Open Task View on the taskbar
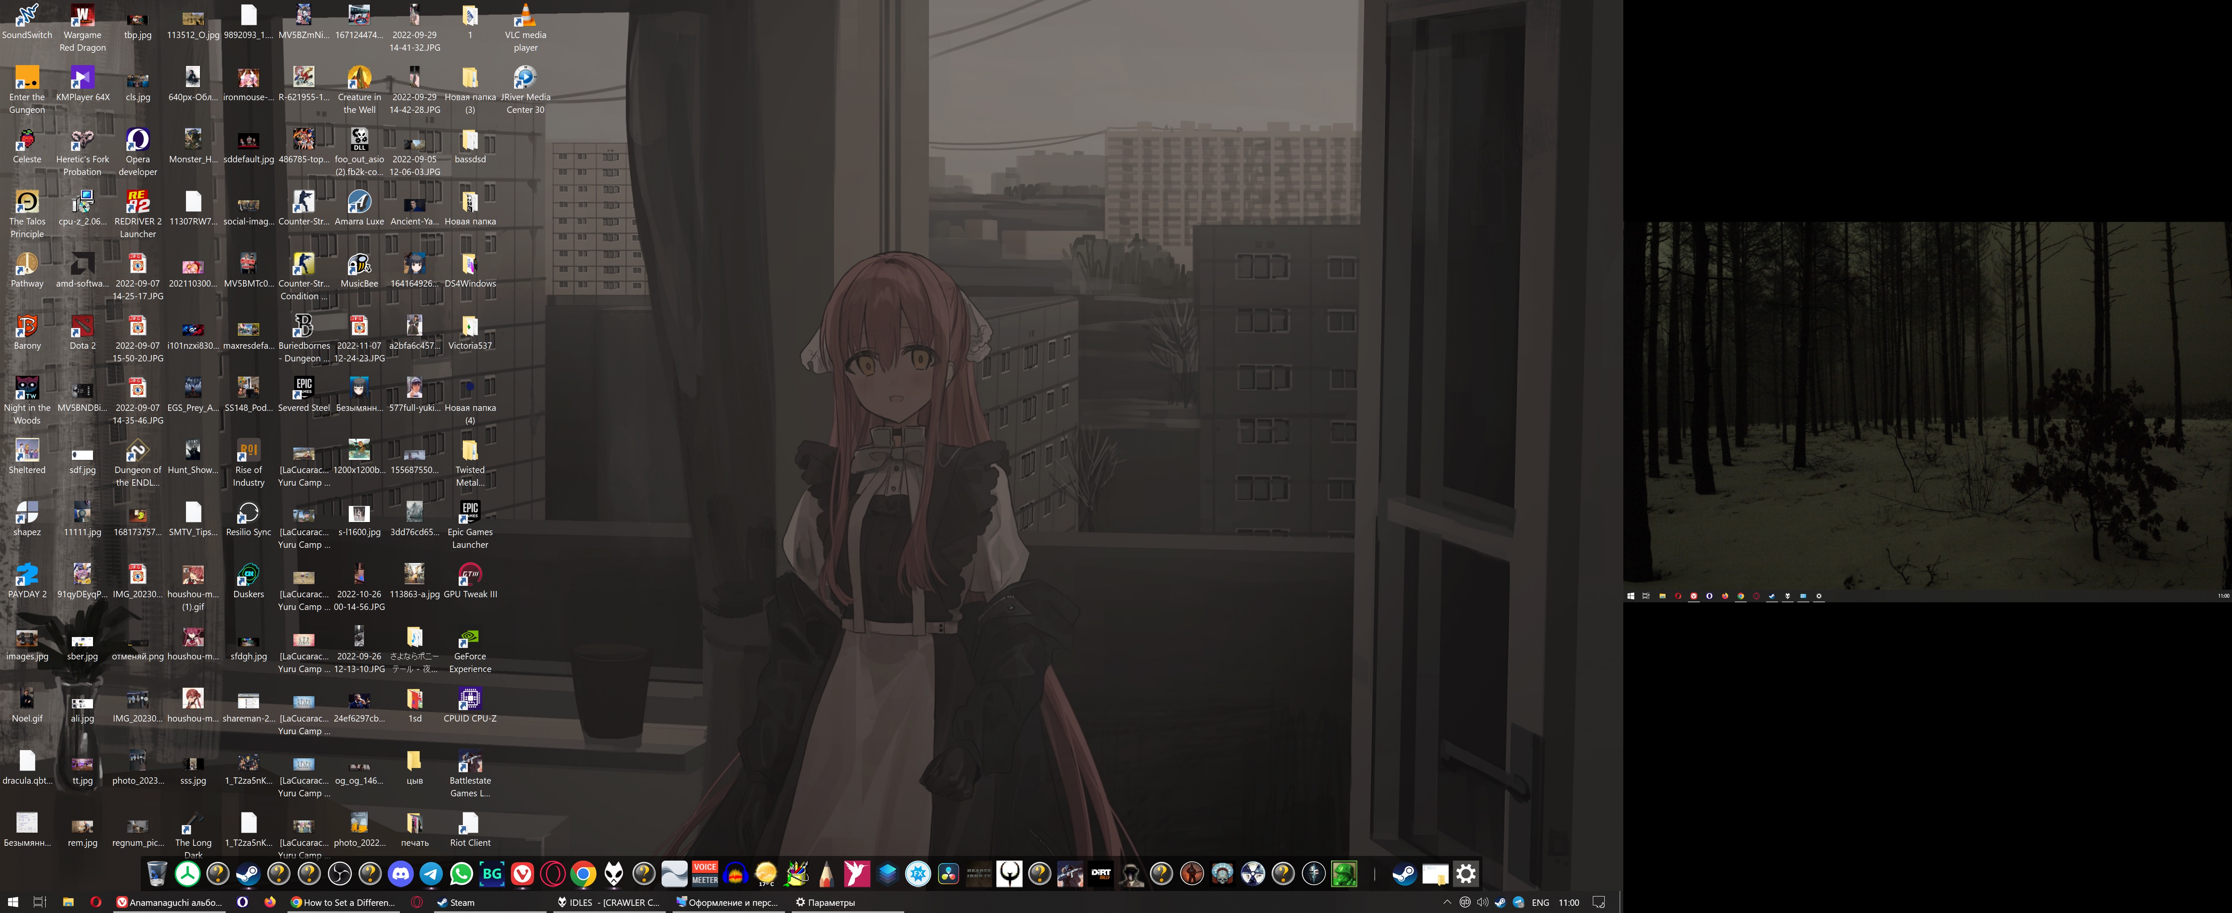Viewport: 2232px width, 913px height. coord(39,902)
